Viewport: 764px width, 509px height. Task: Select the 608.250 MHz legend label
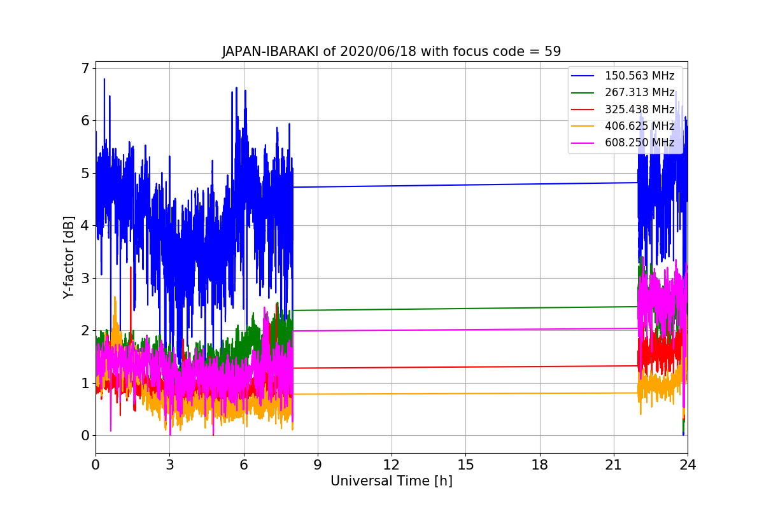(x=639, y=143)
